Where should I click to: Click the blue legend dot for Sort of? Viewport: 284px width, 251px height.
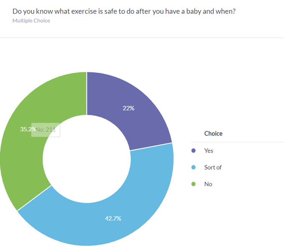point(193,167)
